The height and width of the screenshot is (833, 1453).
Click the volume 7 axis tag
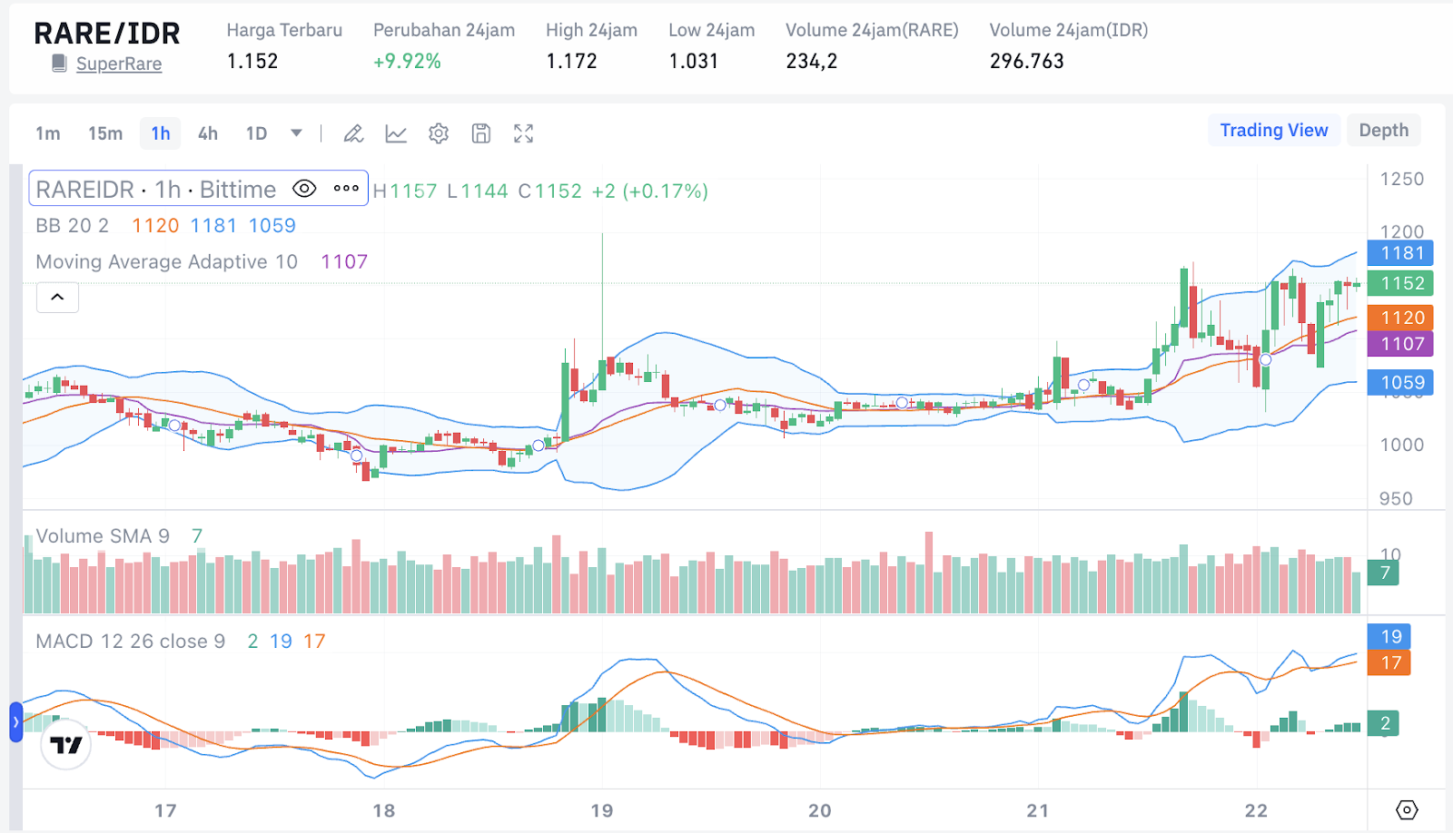1384,573
